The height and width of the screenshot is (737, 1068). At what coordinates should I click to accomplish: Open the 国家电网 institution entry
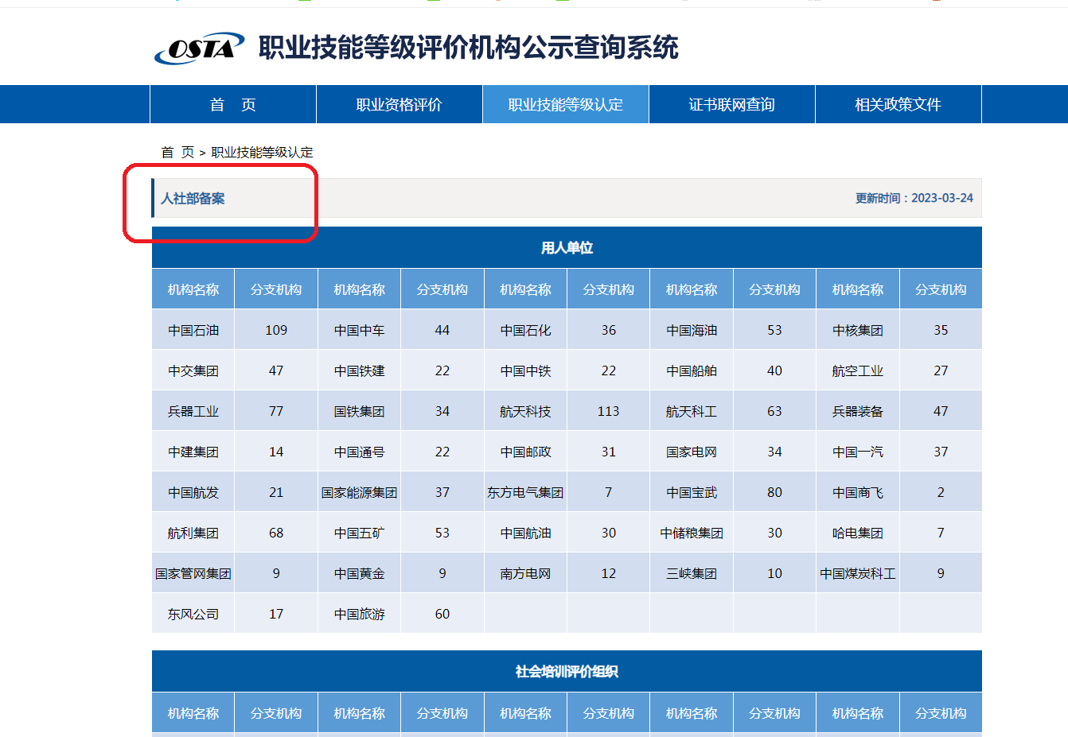point(692,452)
